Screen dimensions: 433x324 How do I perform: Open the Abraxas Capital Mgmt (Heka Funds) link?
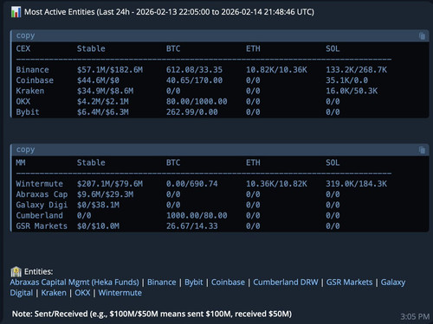[74, 283]
